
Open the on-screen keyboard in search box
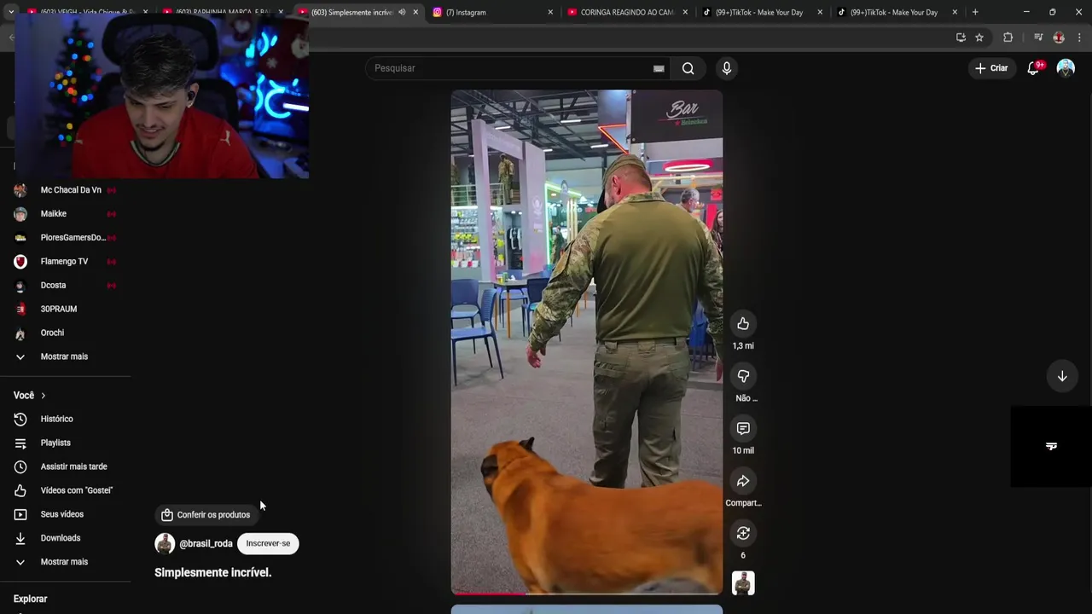pos(659,68)
